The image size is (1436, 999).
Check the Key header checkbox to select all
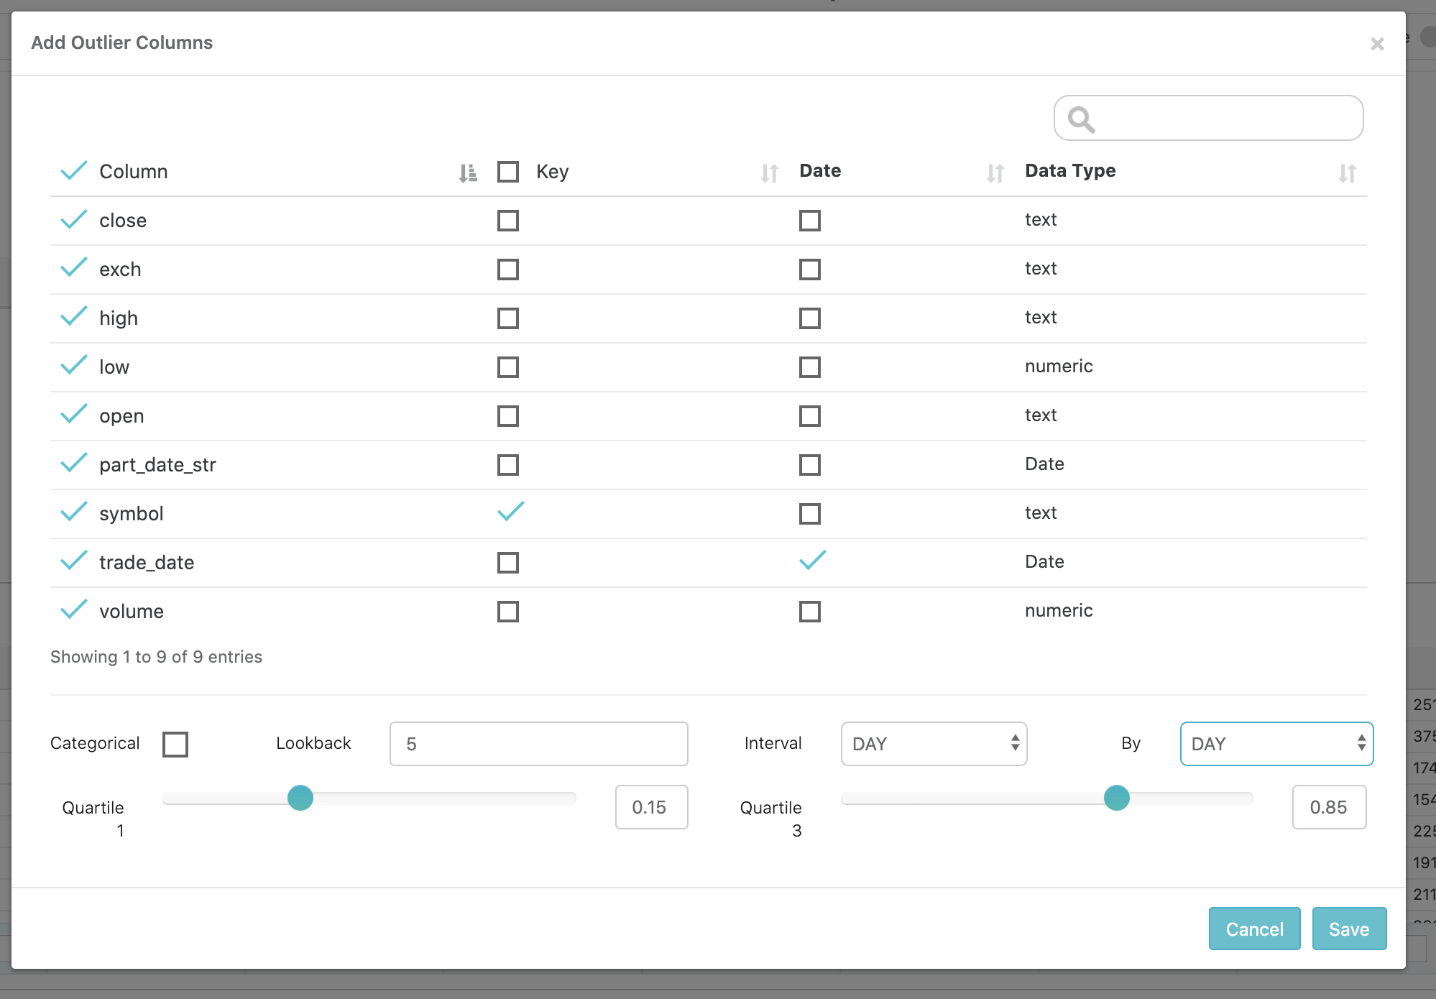[507, 171]
